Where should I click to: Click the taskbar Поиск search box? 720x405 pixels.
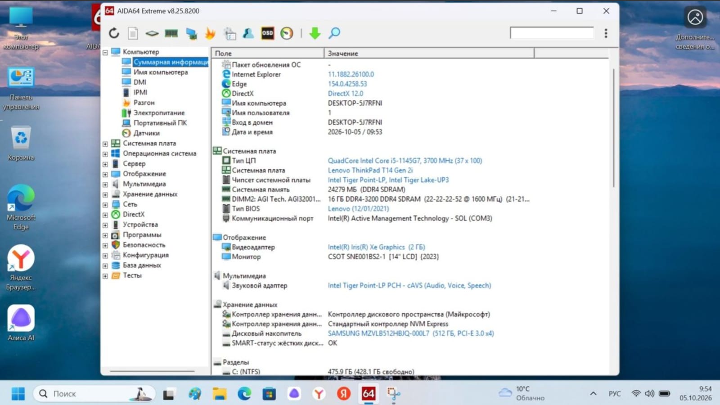(94, 394)
